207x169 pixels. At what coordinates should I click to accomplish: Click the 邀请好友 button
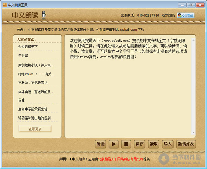(x=186, y=144)
